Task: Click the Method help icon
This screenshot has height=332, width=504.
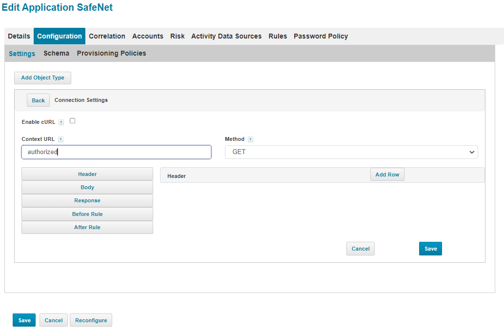Action: (x=250, y=139)
